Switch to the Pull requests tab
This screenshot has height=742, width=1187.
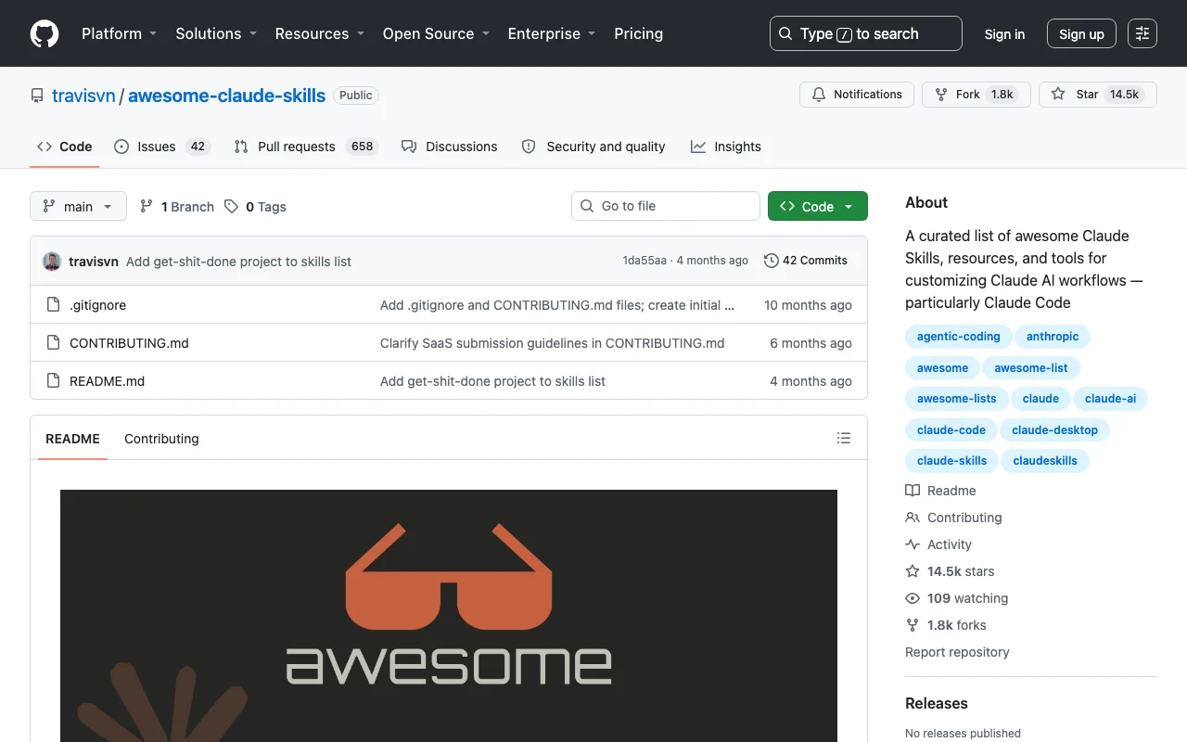coord(306,147)
